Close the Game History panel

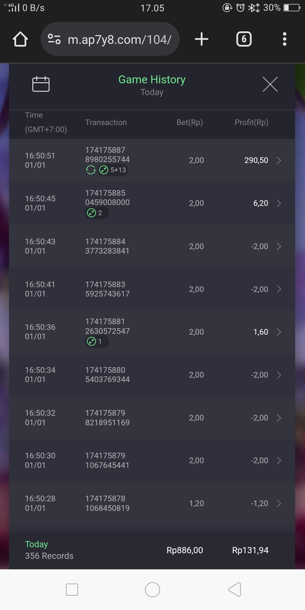[270, 84]
